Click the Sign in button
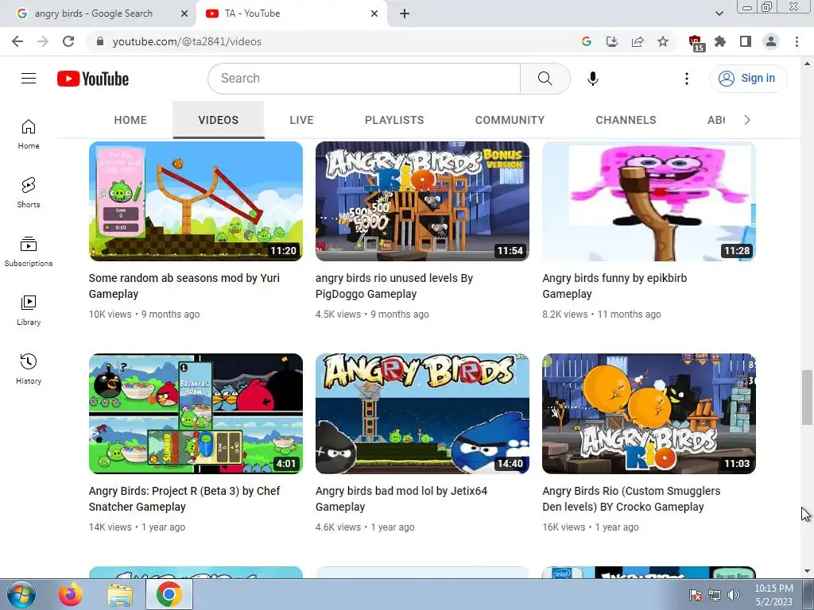 pos(748,79)
